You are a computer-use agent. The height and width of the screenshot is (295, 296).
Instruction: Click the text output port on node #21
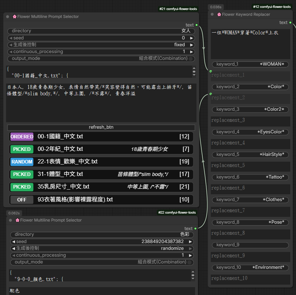click(x=196, y=25)
